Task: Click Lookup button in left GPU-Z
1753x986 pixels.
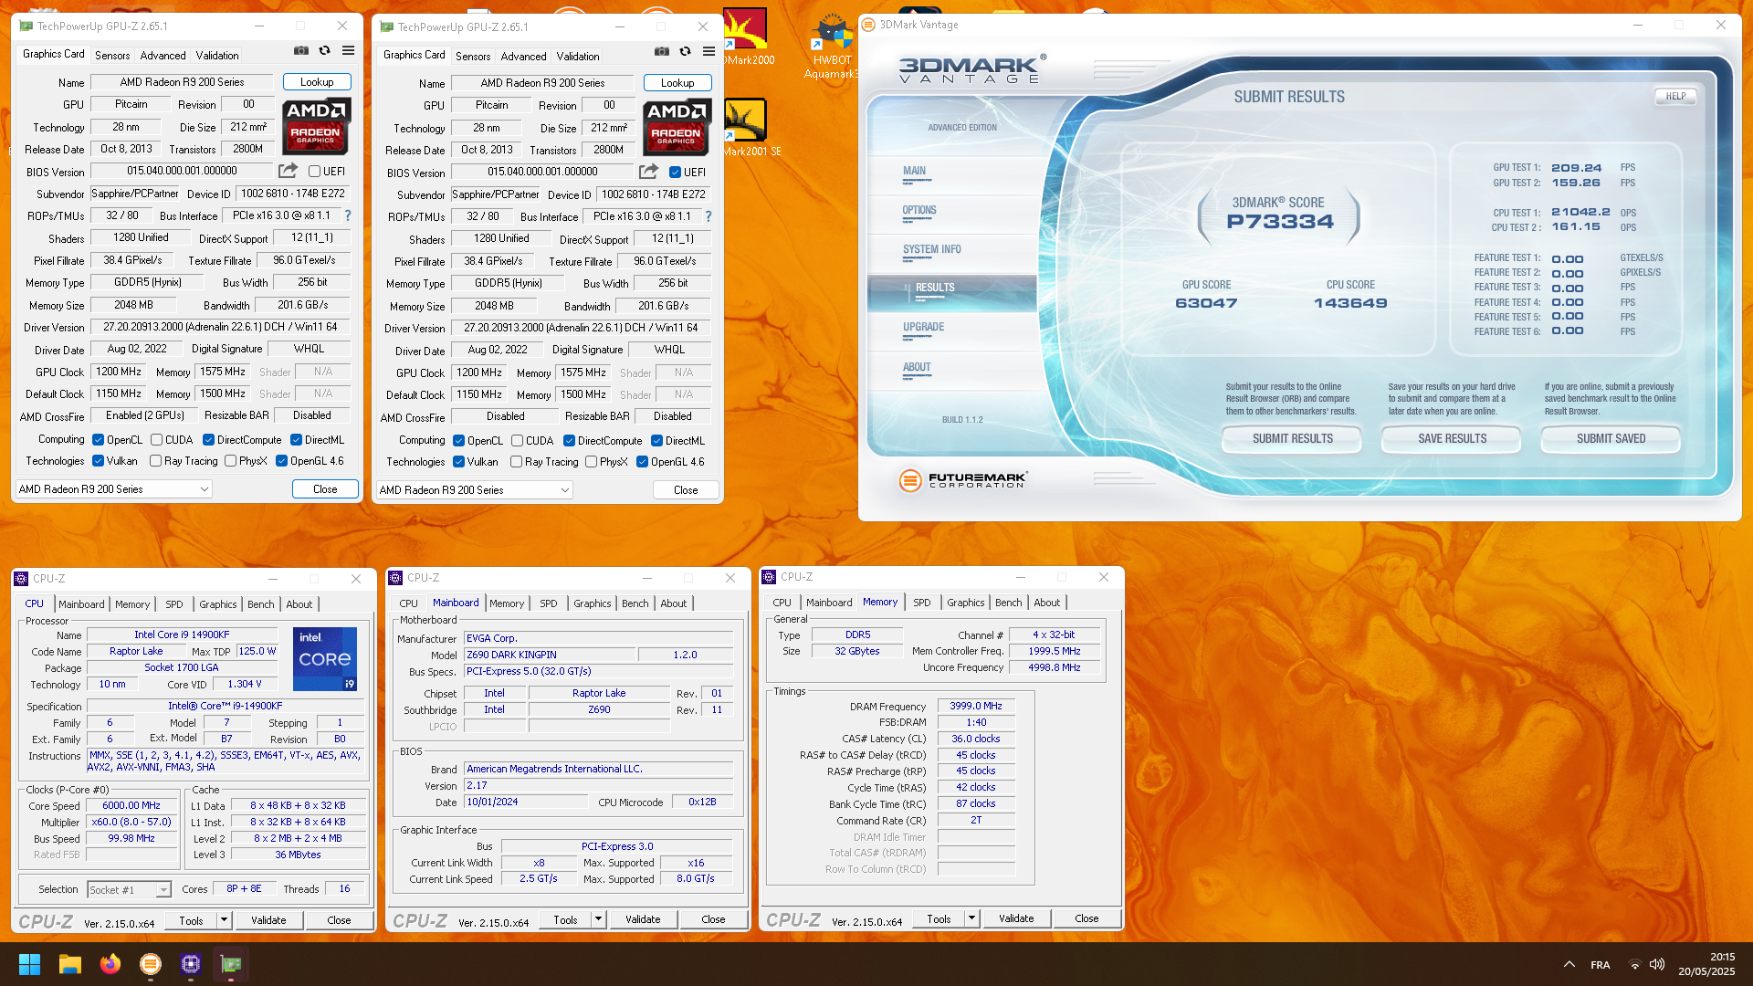Action: [317, 82]
